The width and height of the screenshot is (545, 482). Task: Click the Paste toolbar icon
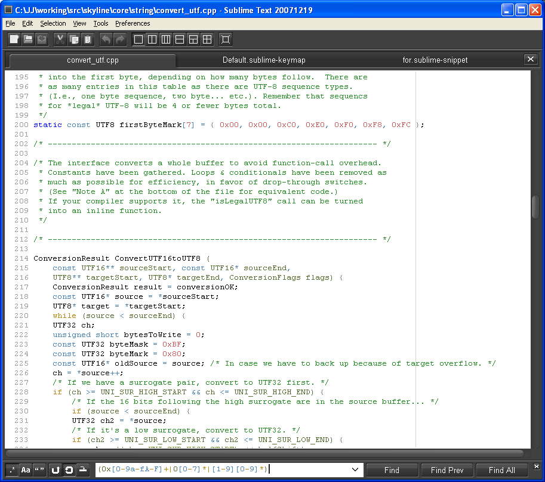coord(88,39)
